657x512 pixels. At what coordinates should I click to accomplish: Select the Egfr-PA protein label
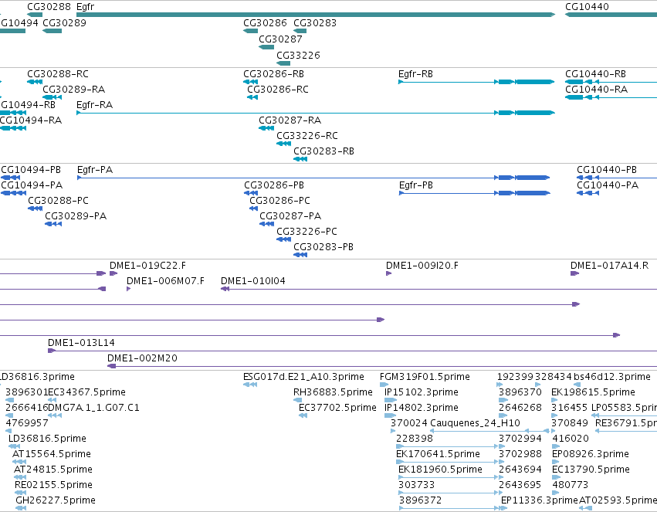pyautogui.click(x=95, y=170)
